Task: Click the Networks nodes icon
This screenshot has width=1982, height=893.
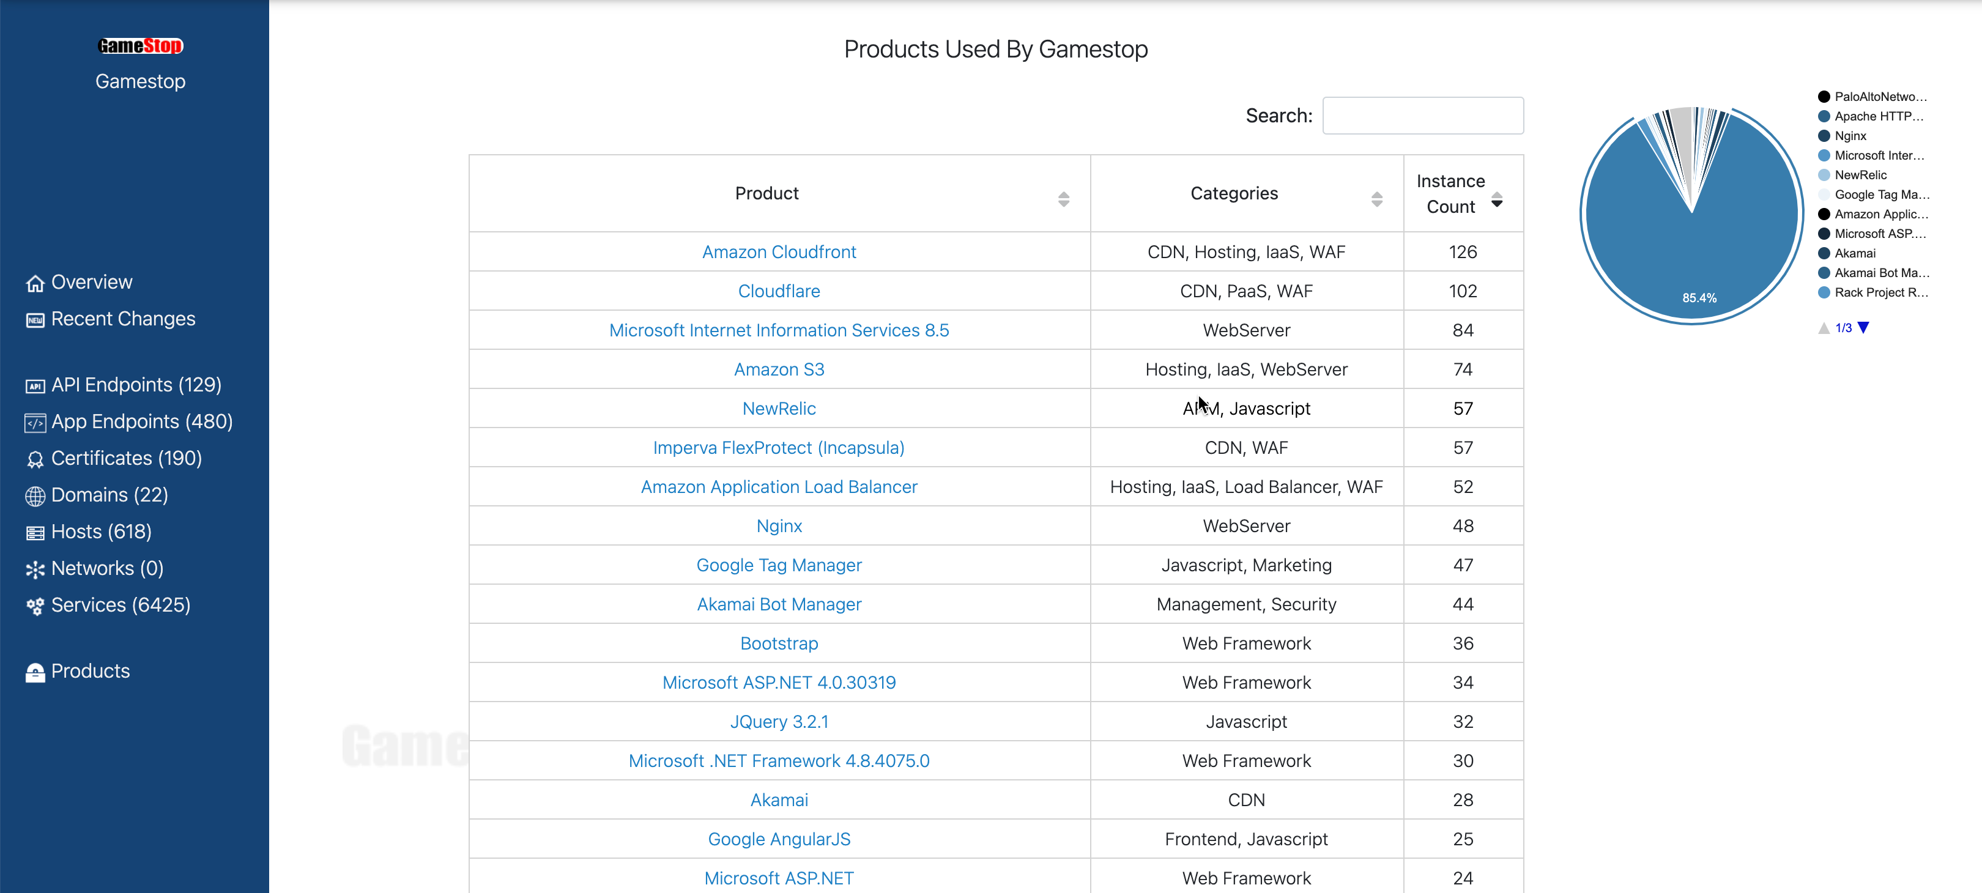Action: tap(35, 570)
